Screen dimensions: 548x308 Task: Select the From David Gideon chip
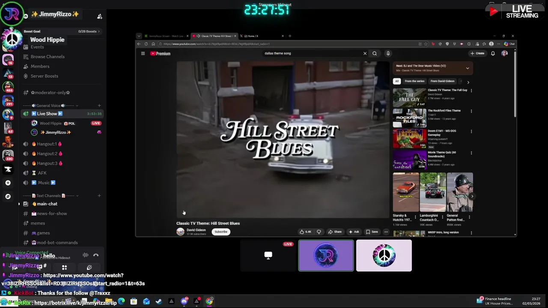442,81
